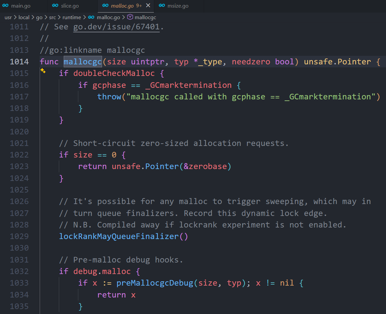Click the sparkle code action icon on line 1015
The width and height of the screenshot is (386, 314).
tap(43, 71)
